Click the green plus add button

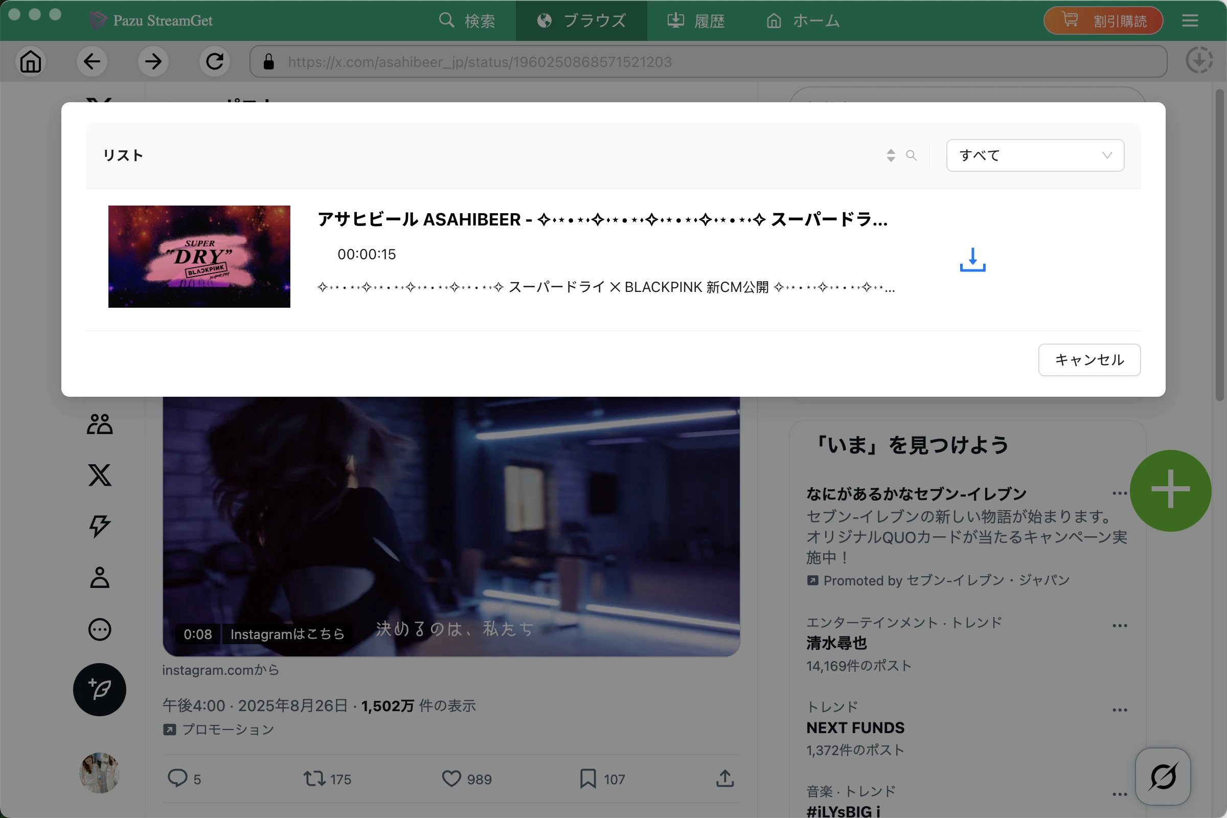point(1171,490)
